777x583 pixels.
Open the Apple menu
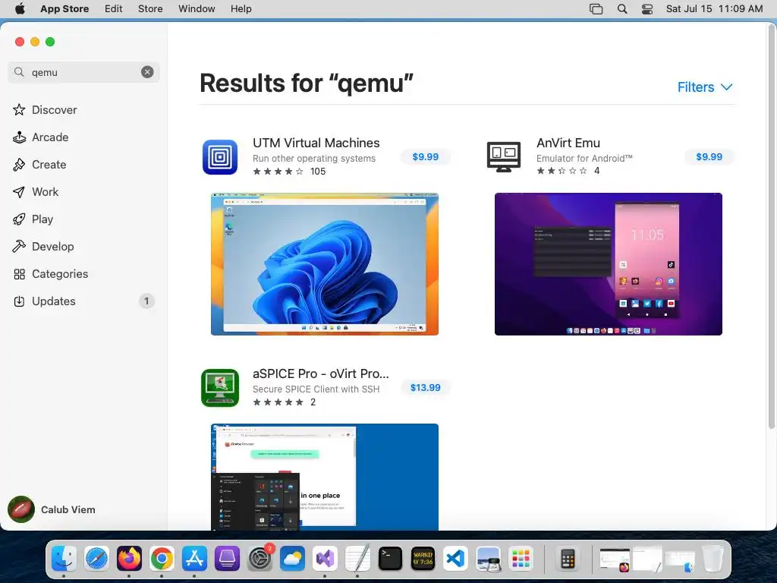click(x=20, y=9)
